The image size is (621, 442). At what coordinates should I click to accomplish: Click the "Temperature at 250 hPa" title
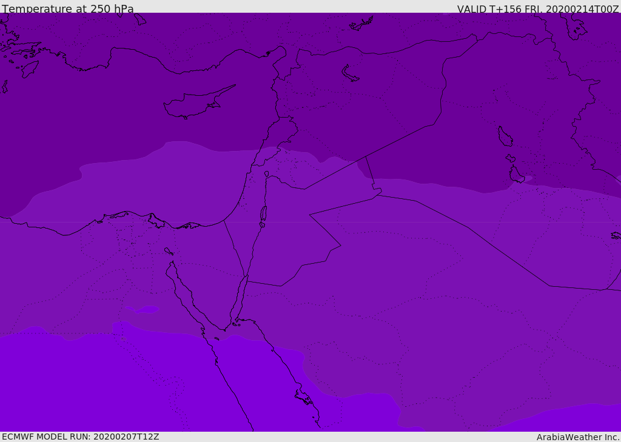pyautogui.click(x=68, y=9)
